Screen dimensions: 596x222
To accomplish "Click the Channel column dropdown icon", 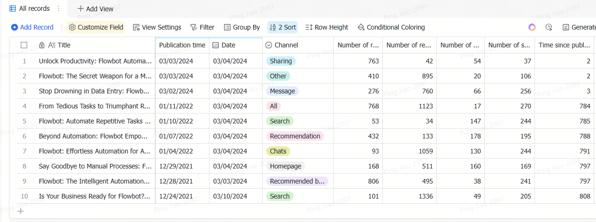I will 269,45.
